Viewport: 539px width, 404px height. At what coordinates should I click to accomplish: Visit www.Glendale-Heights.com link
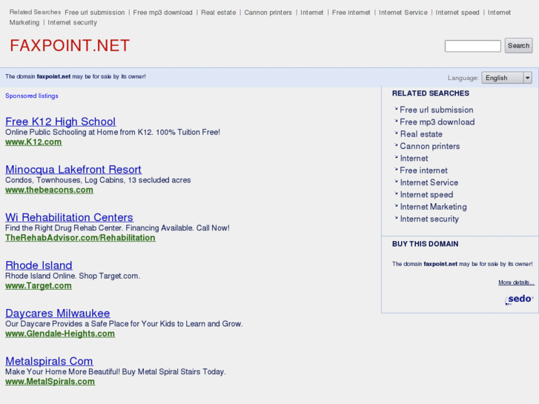point(60,334)
